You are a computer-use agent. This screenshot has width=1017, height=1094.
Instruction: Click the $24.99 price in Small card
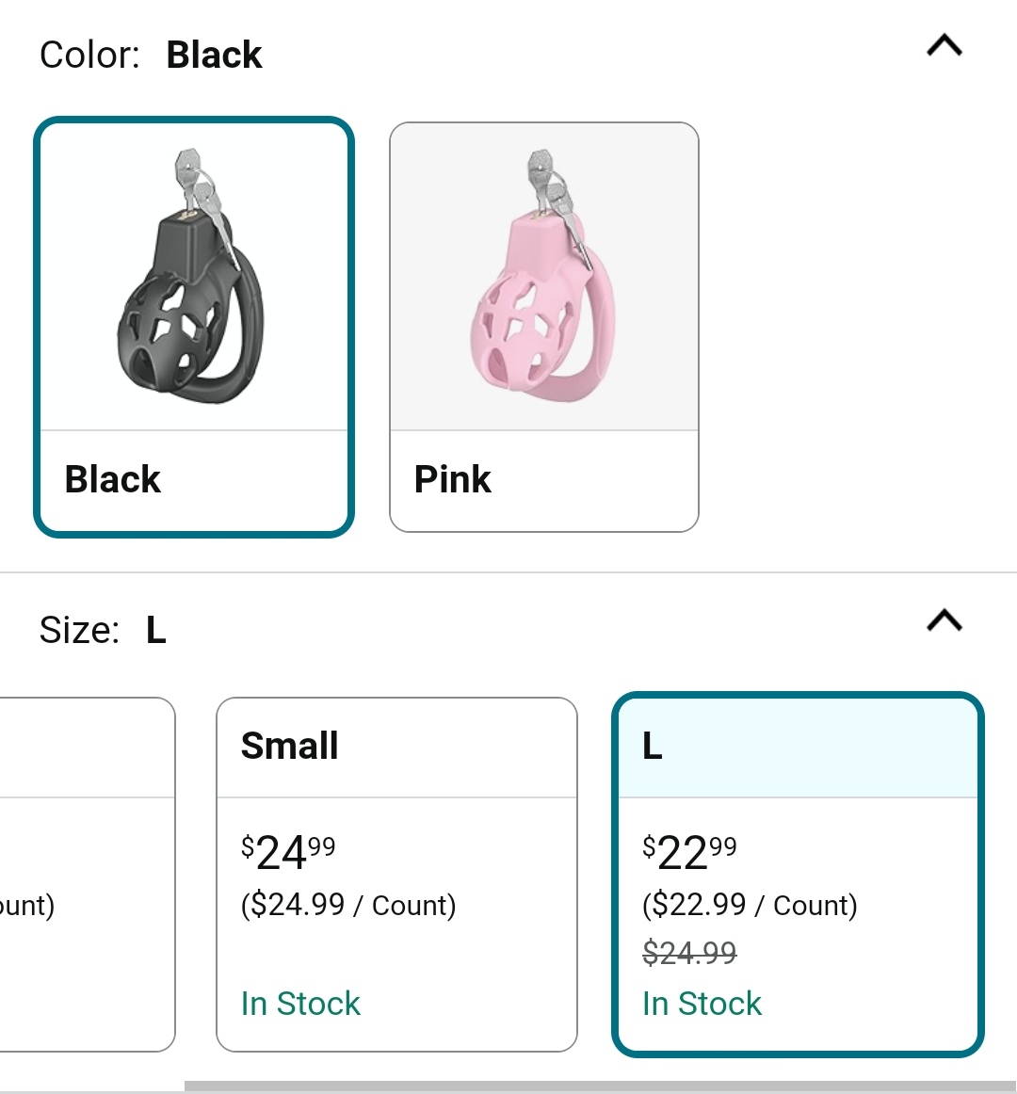288,853
